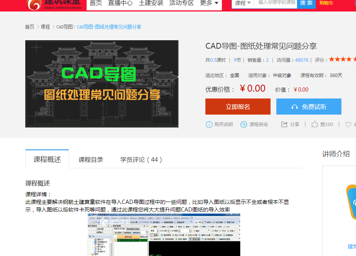Click the heart favorite icon
Image resolution: width=356 pixels, height=256 pixels.
pyautogui.click(x=348, y=124)
